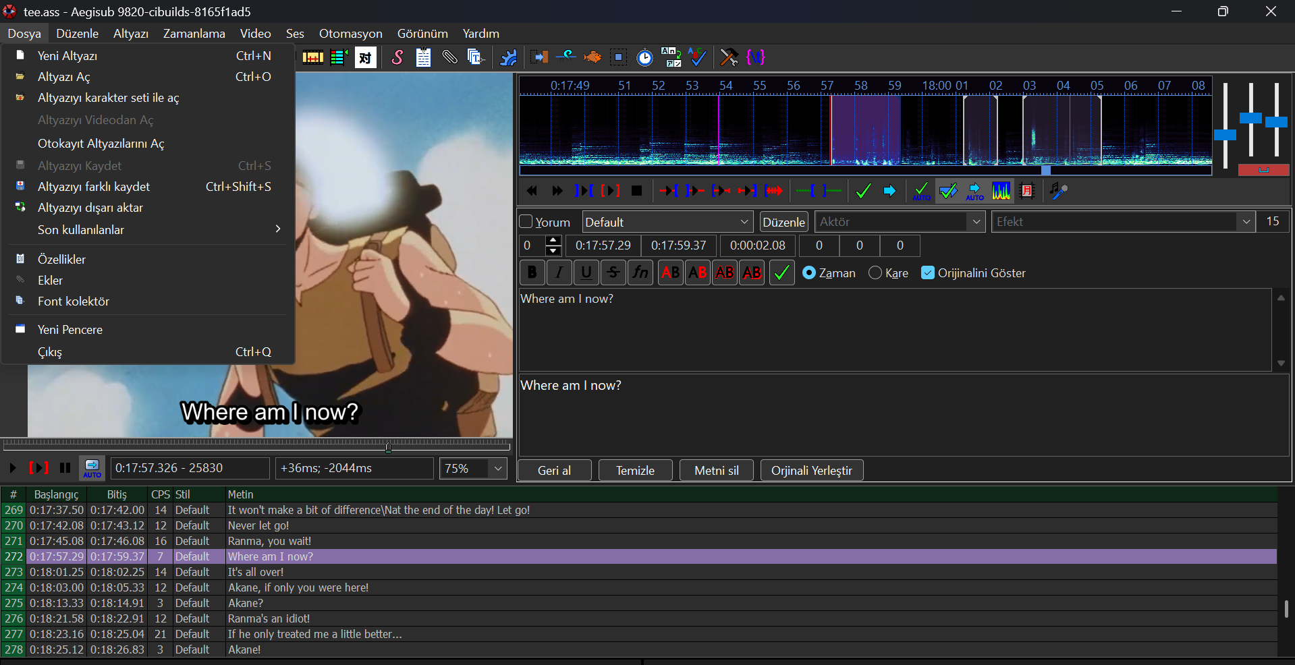
Task: Open Fonts Collector toolbar icon
Action: 475,57
